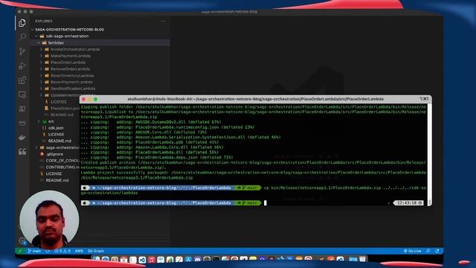Open the Explorer panel more actions menu

click(x=164, y=21)
